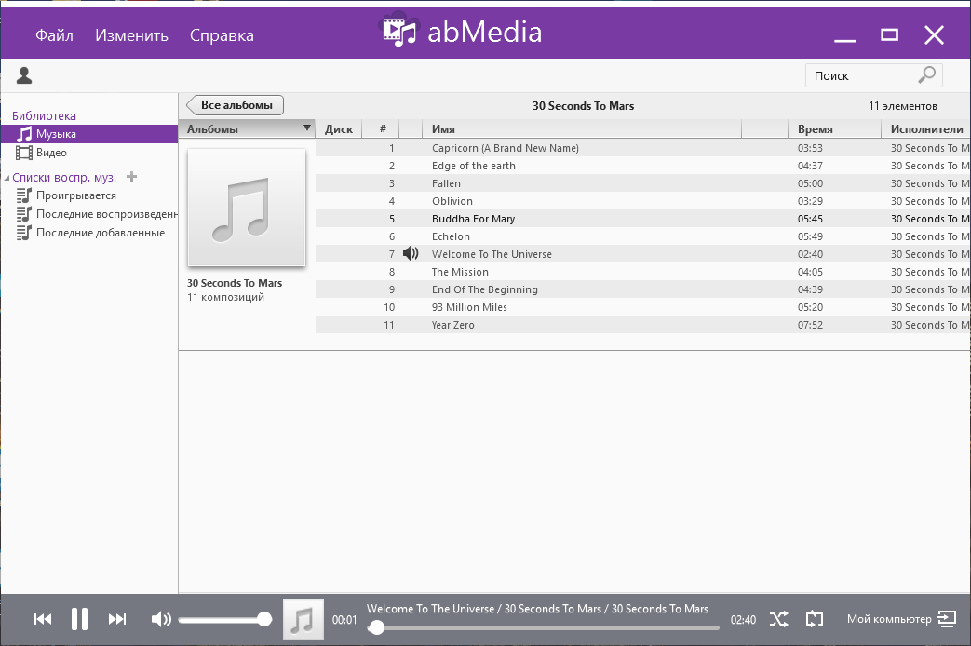
Task: Select track Edge of the earth
Action: pos(642,166)
